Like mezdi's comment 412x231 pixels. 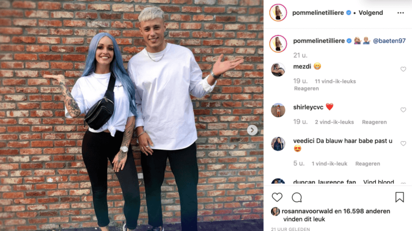coord(403,69)
